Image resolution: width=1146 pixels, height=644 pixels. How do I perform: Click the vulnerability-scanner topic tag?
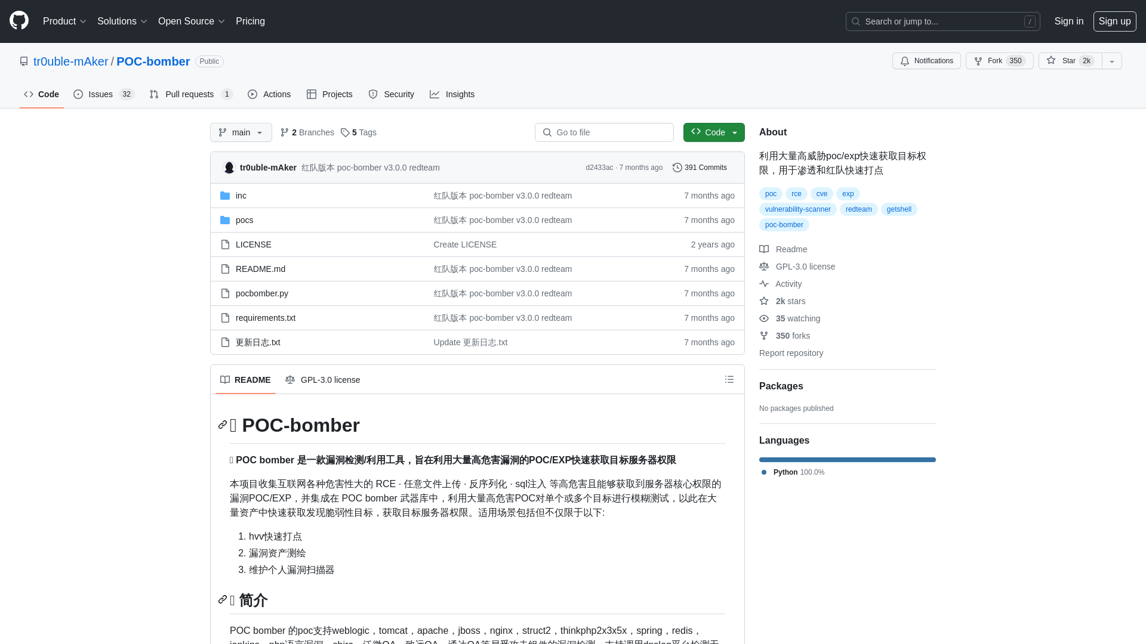[798, 209]
